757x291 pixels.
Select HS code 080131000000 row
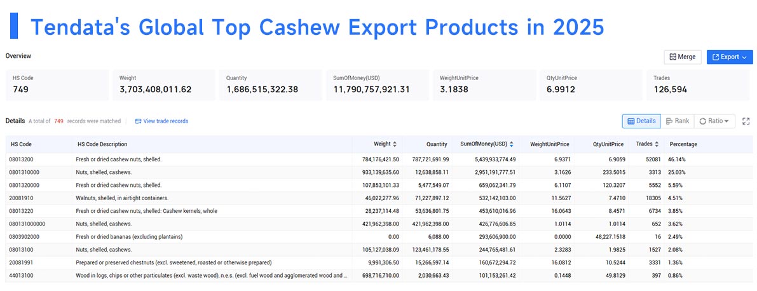[379, 224]
